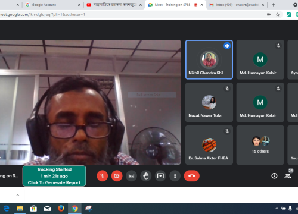This screenshot has height=214, width=298.
Task: Click the camera indicator in address bar
Action: click(269, 14)
